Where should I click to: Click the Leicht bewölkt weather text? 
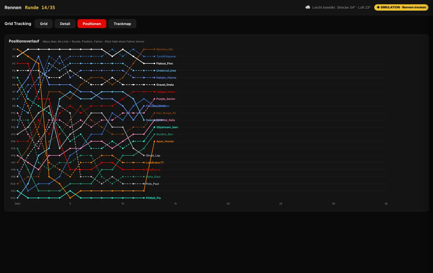(324, 7)
